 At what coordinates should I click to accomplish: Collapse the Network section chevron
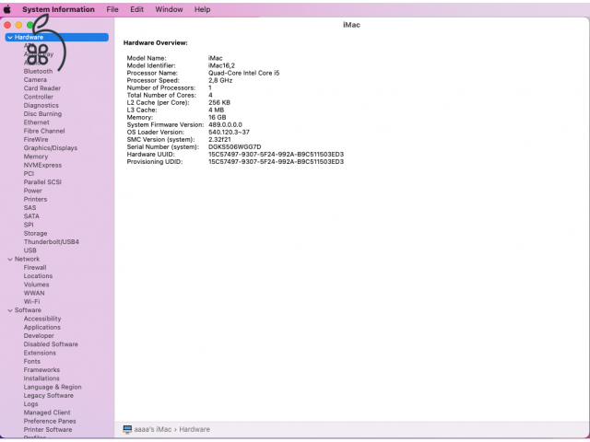pos(10,260)
